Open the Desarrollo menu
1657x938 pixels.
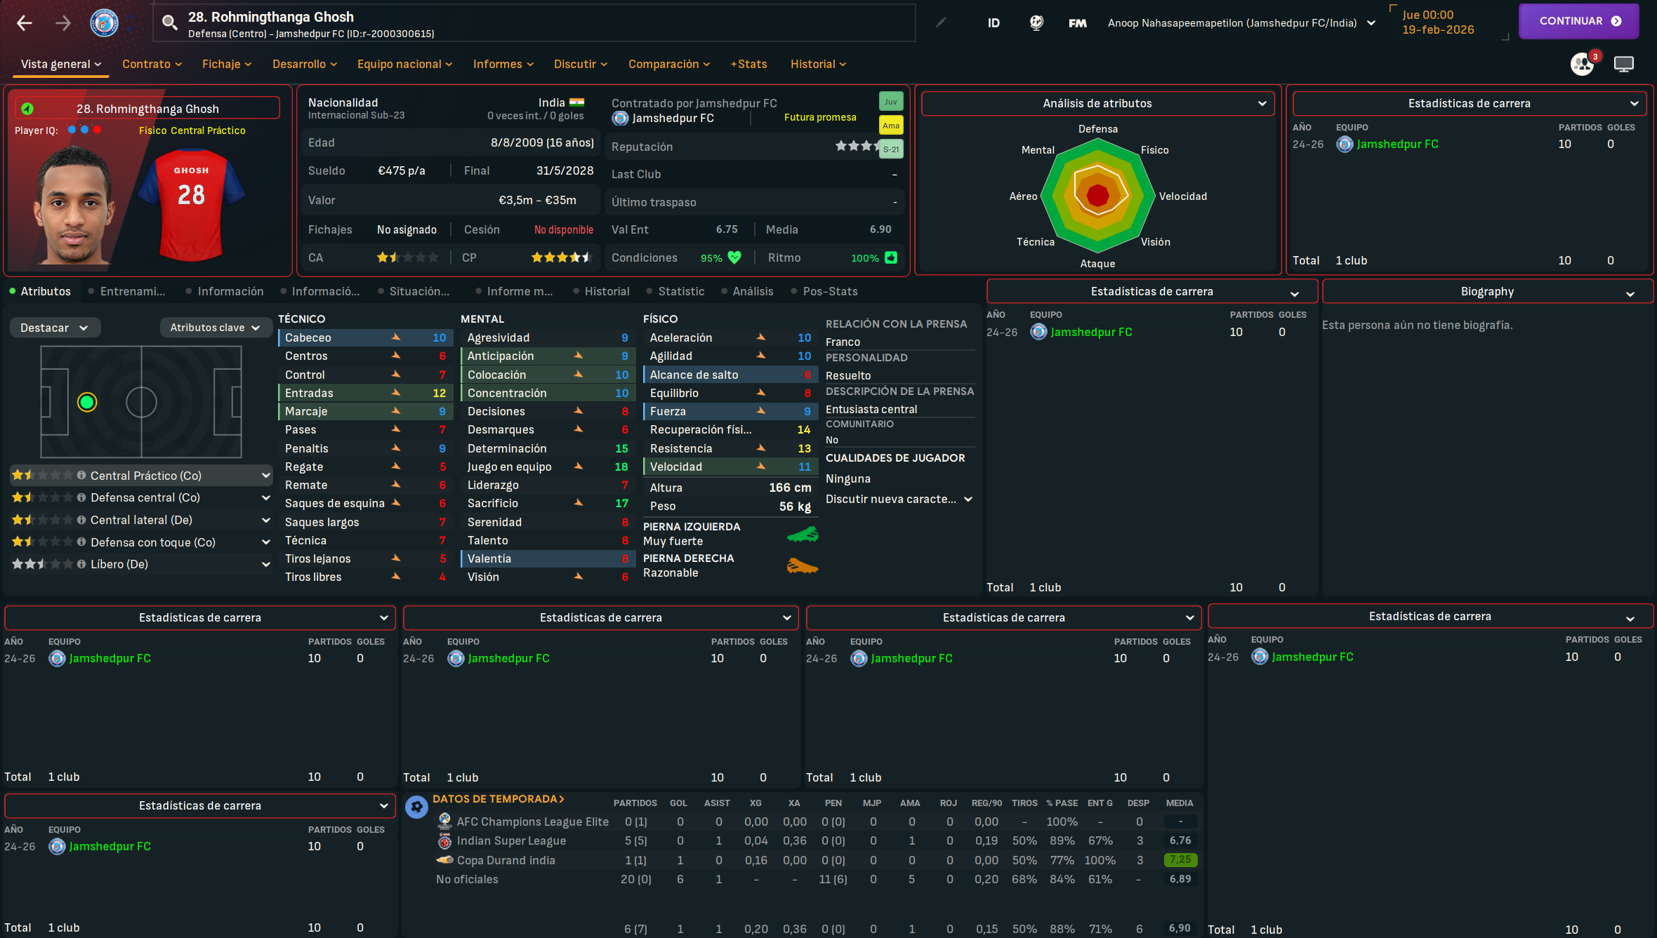(x=305, y=64)
